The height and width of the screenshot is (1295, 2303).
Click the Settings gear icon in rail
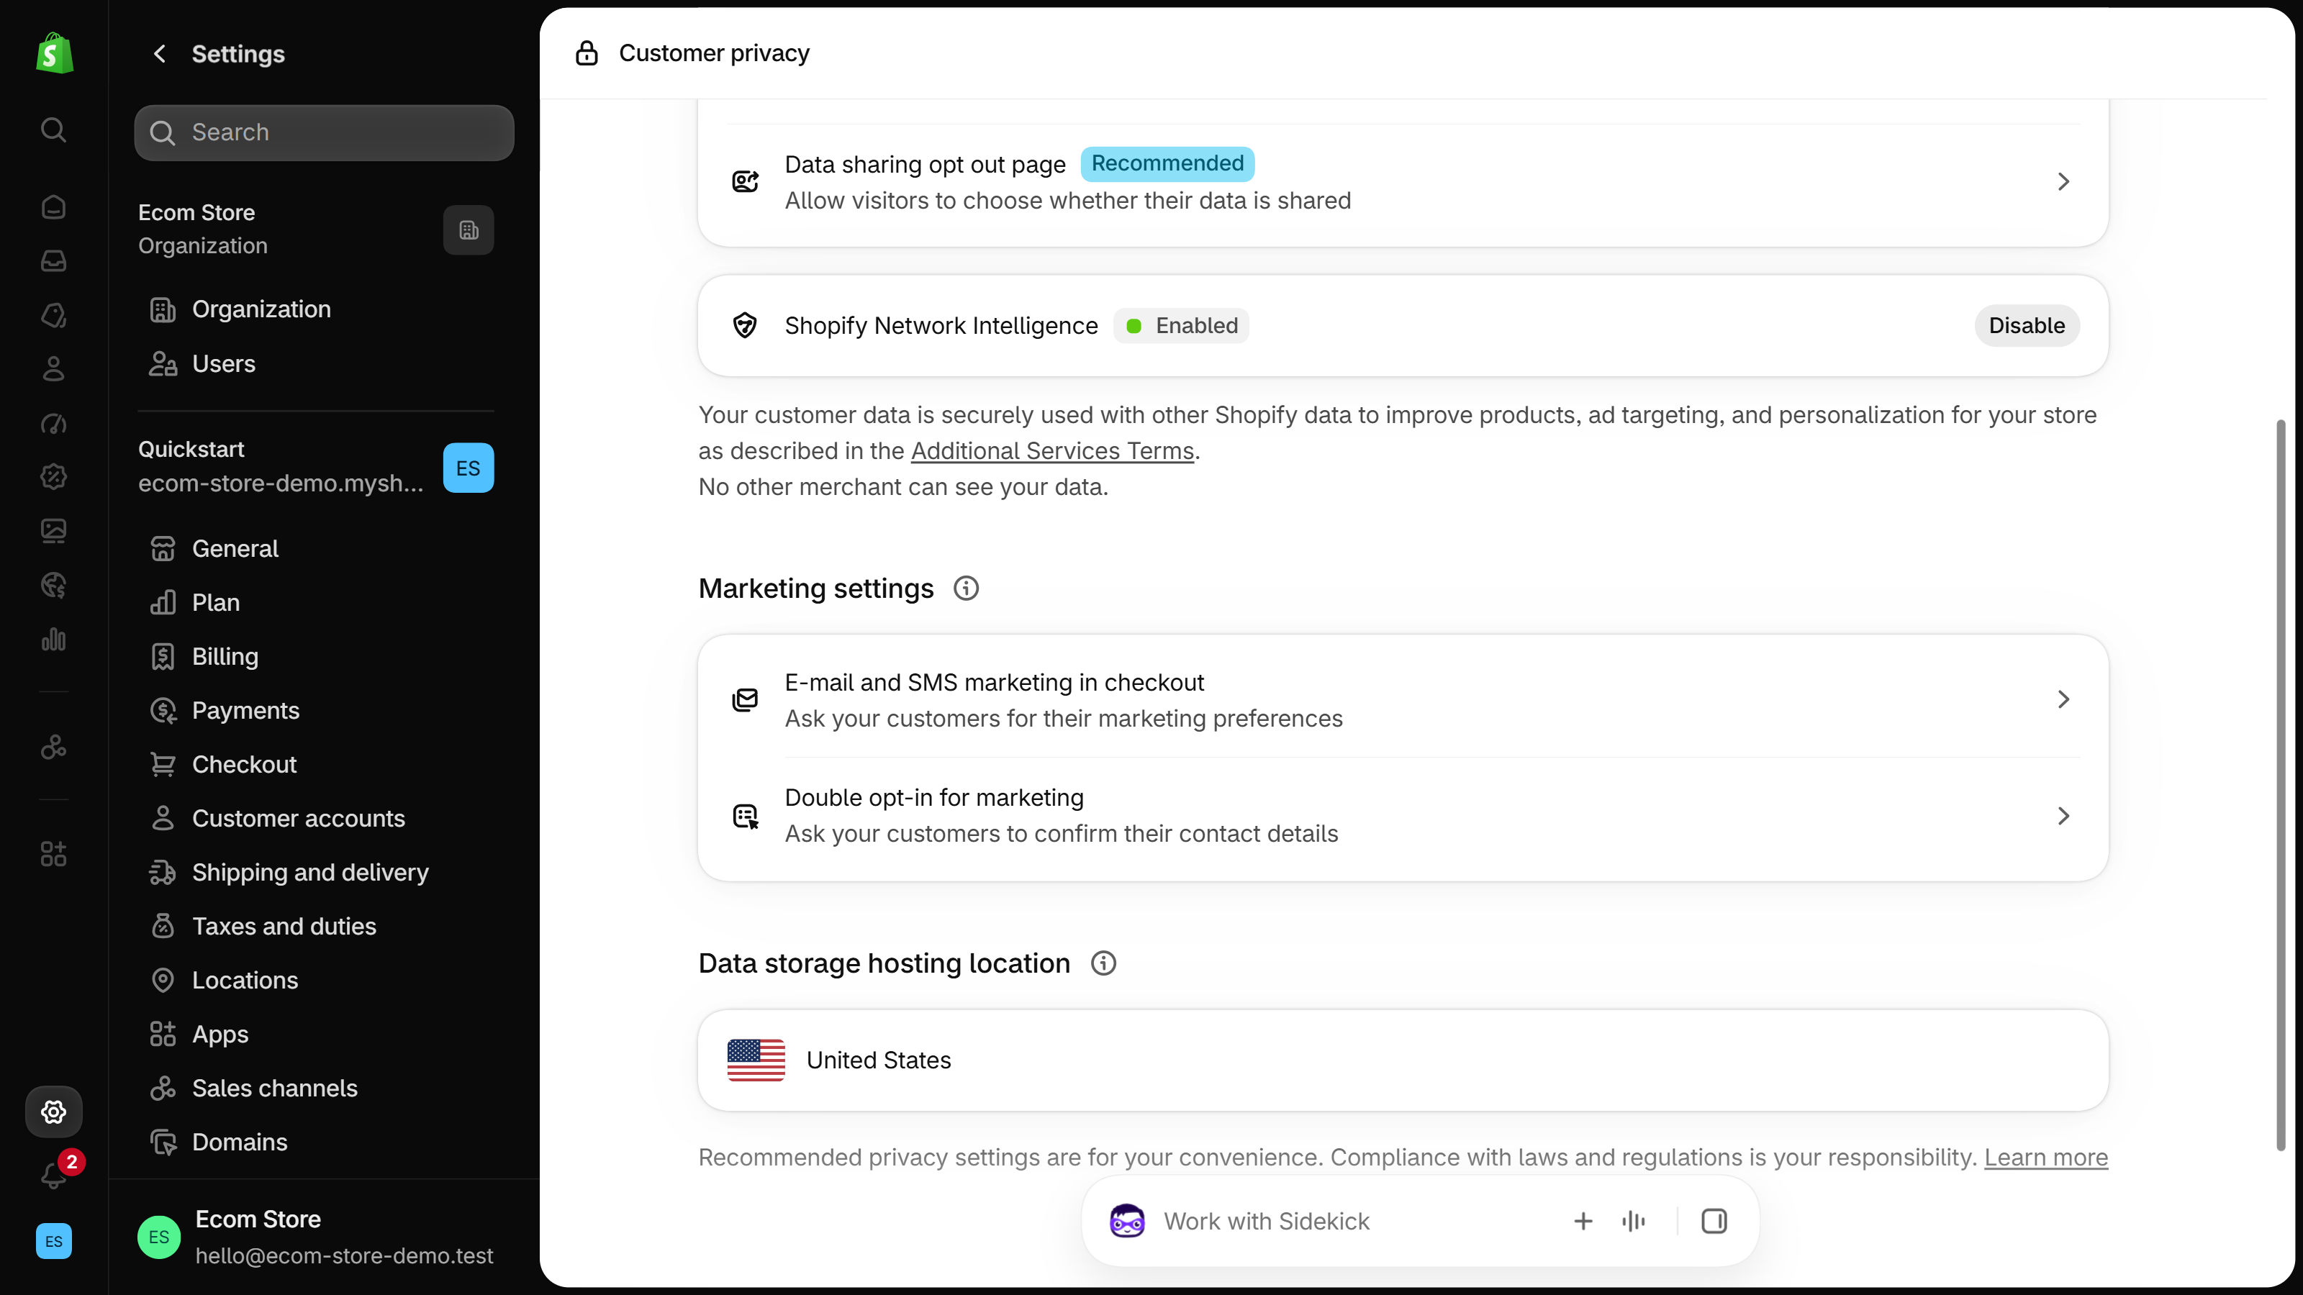[54, 1112]
